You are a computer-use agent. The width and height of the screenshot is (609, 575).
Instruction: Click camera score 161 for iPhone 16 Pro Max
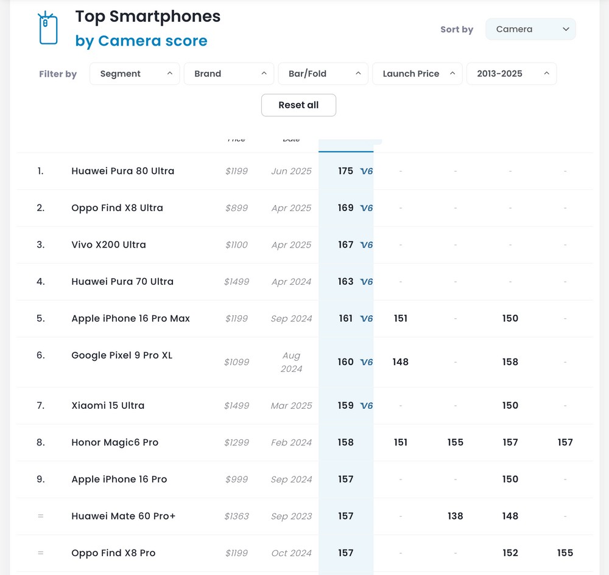[346, 319]
